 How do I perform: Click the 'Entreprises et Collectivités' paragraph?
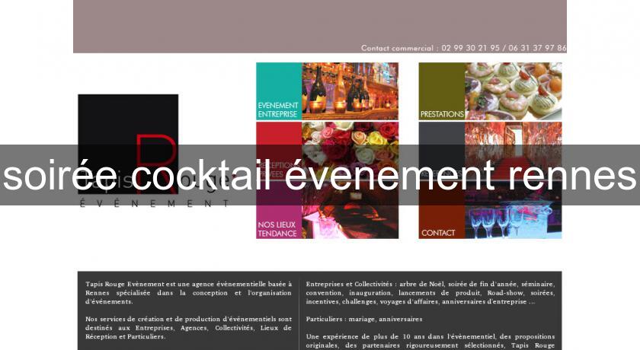pyautogui.click(x=430, y=292)
